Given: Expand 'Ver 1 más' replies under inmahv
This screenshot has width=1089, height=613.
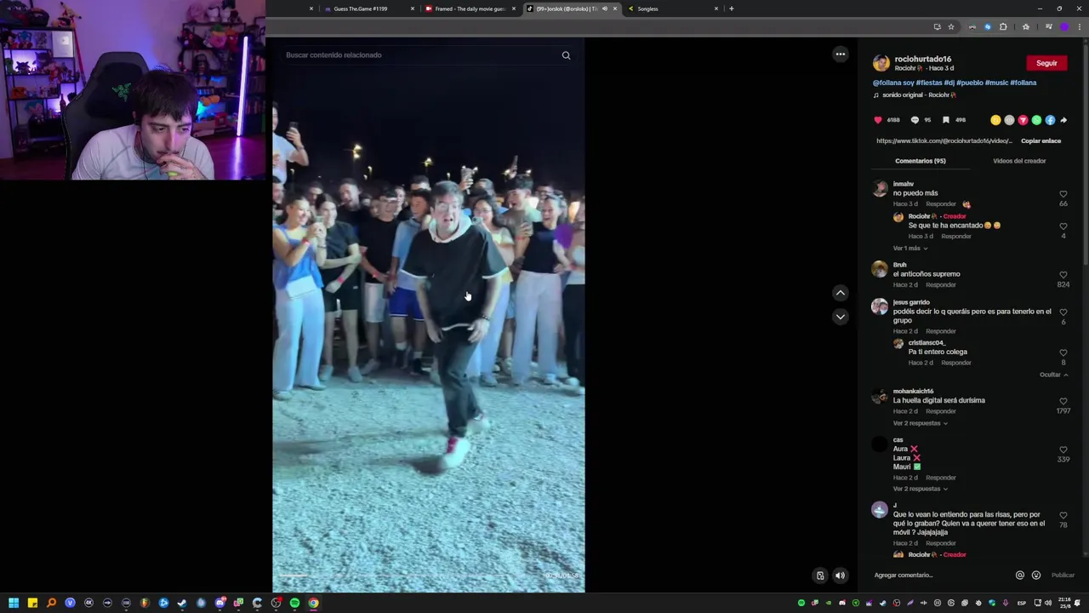Looking at the screenshot, I should click(x=909, y=248).
